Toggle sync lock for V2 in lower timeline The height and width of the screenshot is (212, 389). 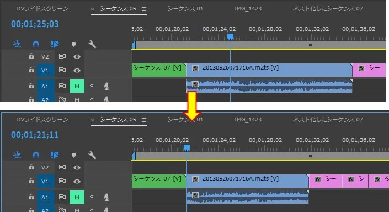click(x=62, y=167)
